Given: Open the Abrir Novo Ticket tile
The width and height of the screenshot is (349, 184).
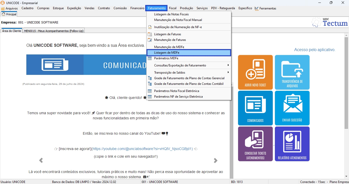Looking at the screenshot, I should (x=255, y=72).
